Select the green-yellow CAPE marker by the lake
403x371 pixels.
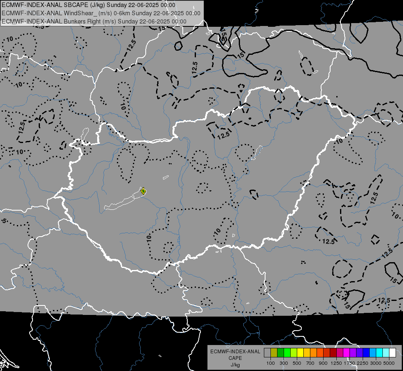tap(143, 191)
